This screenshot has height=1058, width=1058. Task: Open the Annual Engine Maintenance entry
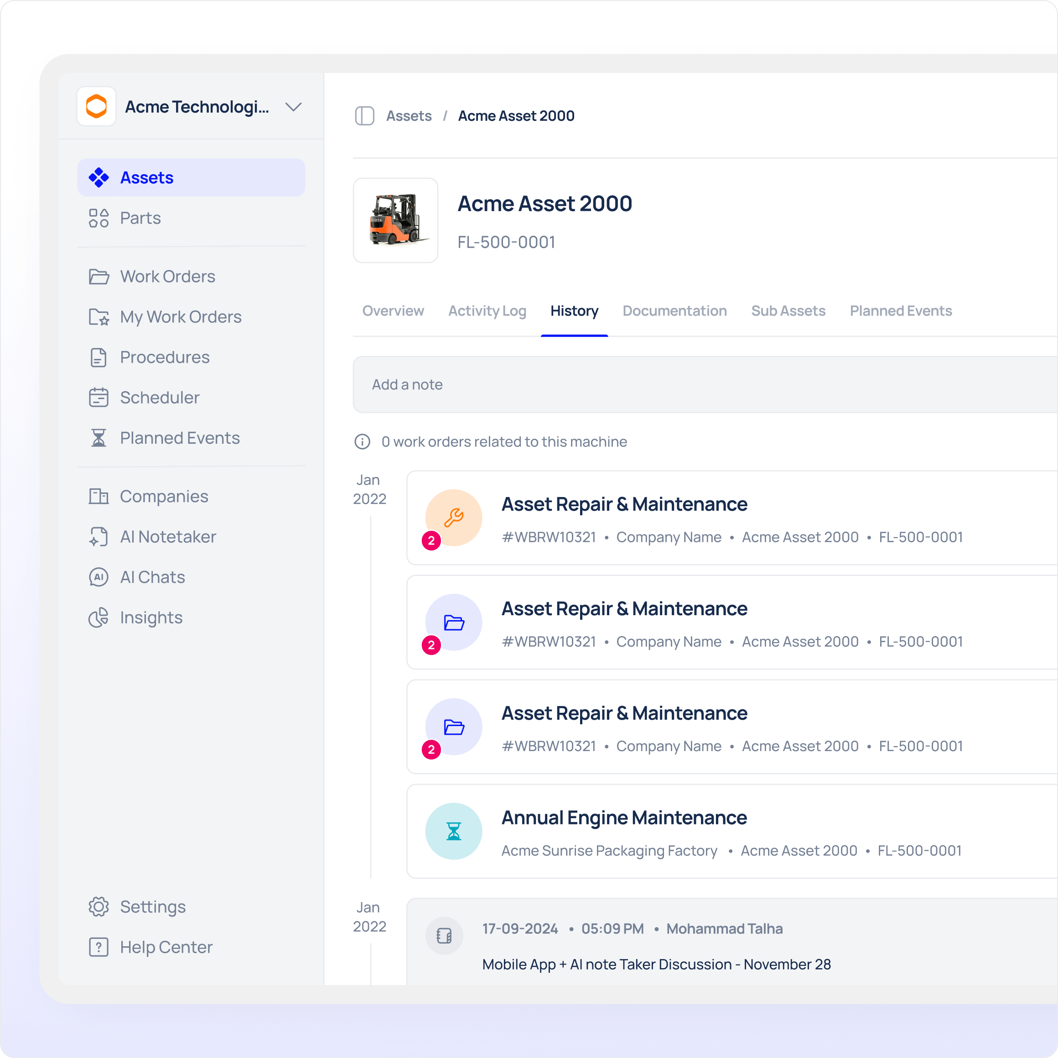pyautogui.click(x=624, y=818)
